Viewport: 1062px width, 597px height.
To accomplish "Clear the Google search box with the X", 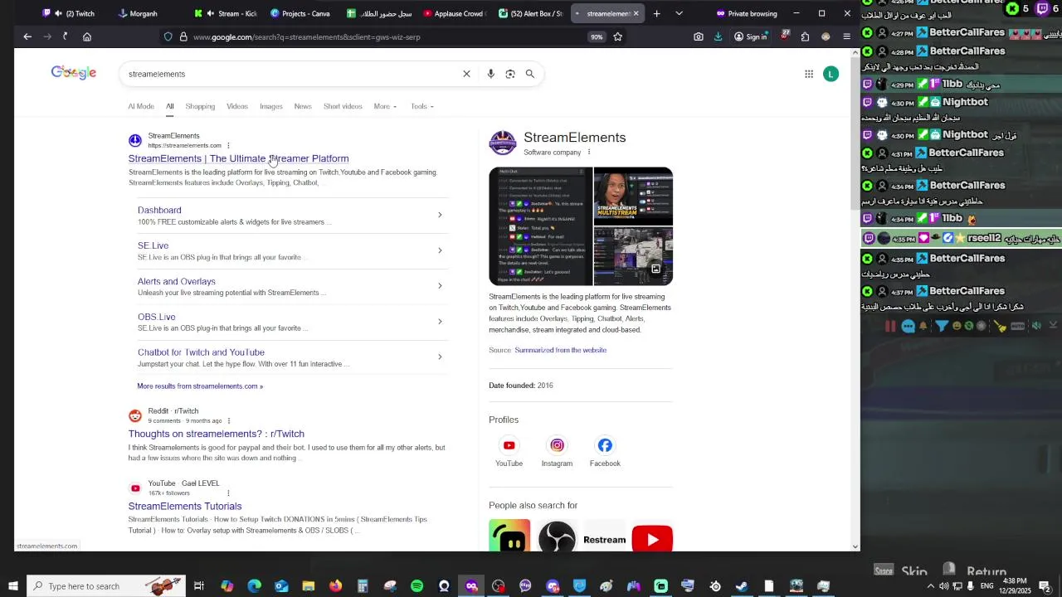I will coord(466,74).
